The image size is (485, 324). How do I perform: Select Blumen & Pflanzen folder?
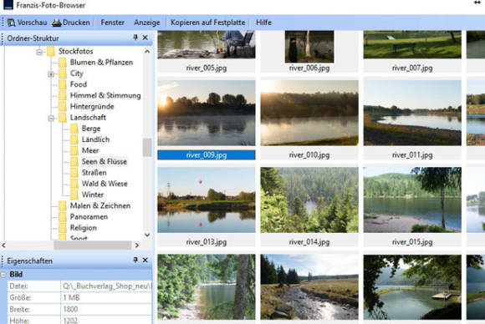(101, 63)
